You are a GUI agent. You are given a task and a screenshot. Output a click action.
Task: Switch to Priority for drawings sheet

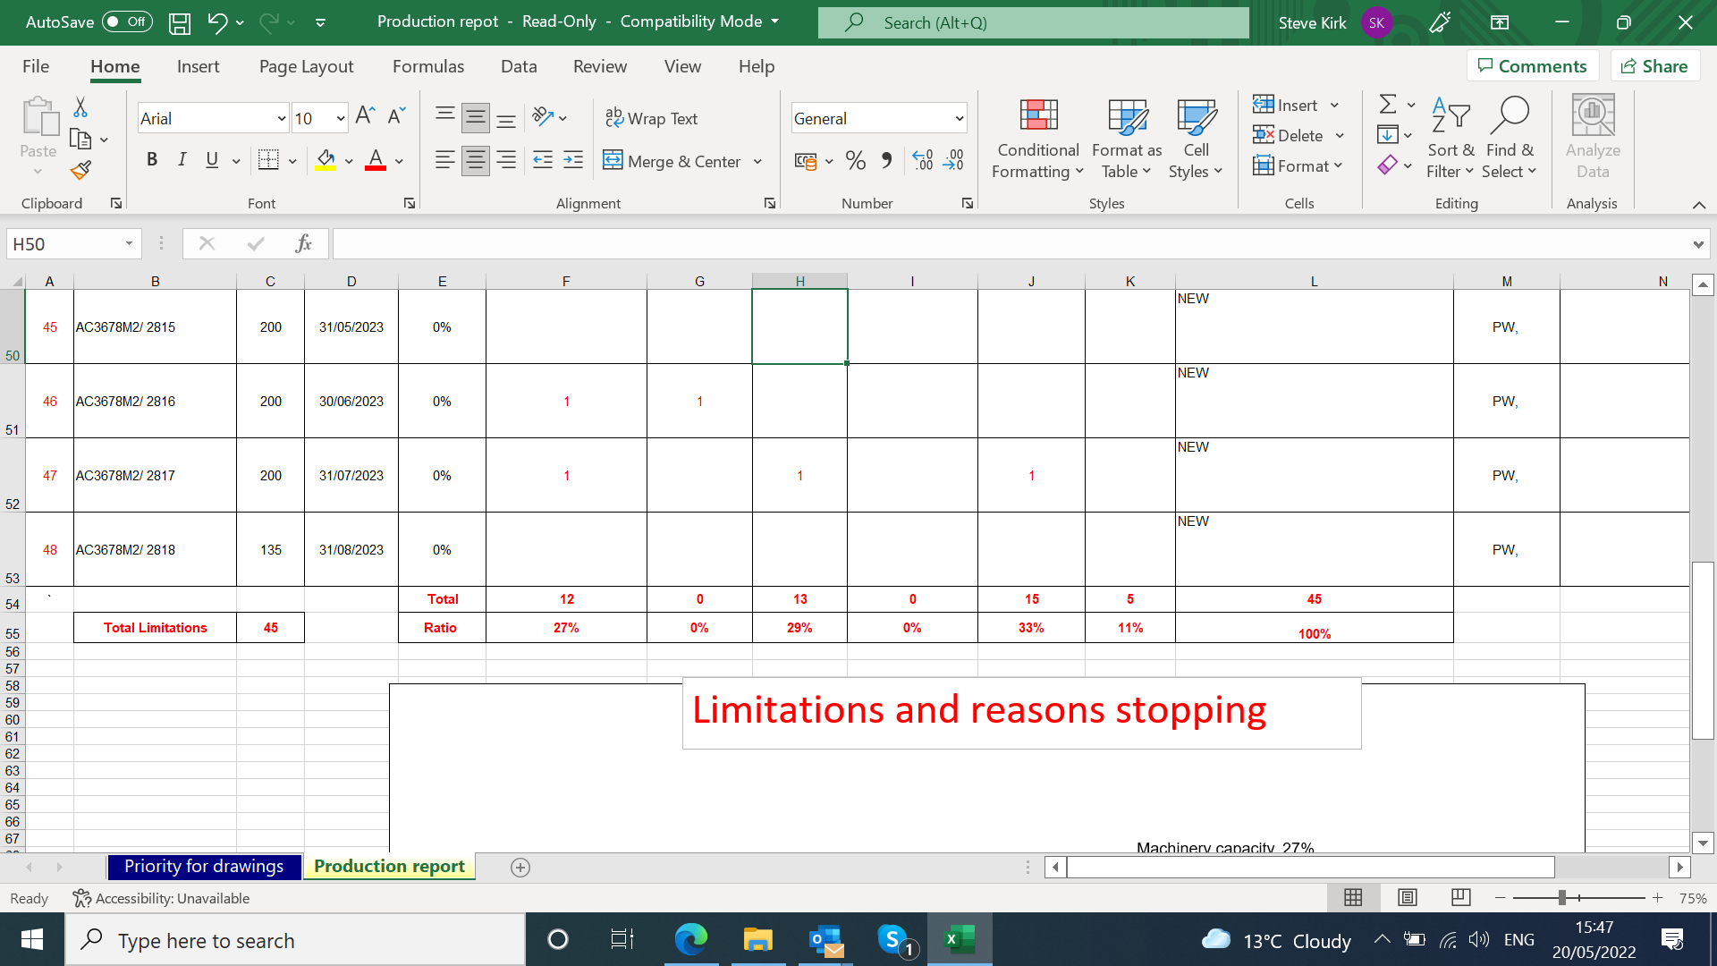tap(204, 866)
